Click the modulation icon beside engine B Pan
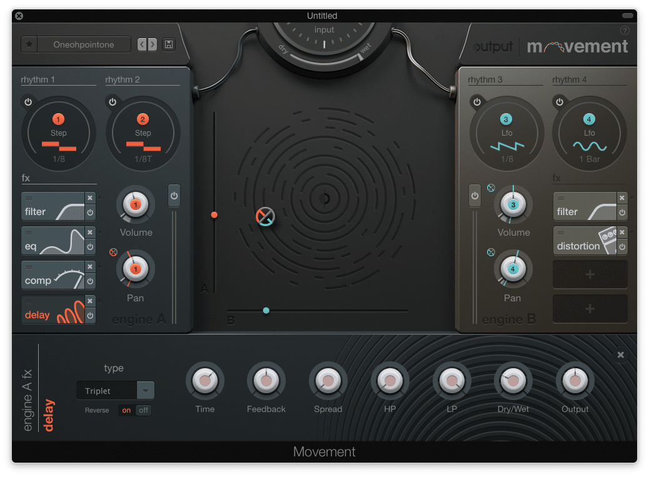Viewport: 649px width, 477px height. (491, 253)
